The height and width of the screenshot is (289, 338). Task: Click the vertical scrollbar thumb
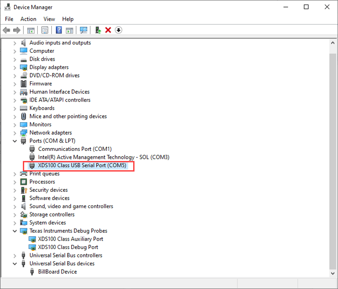(x=333, y=161)
